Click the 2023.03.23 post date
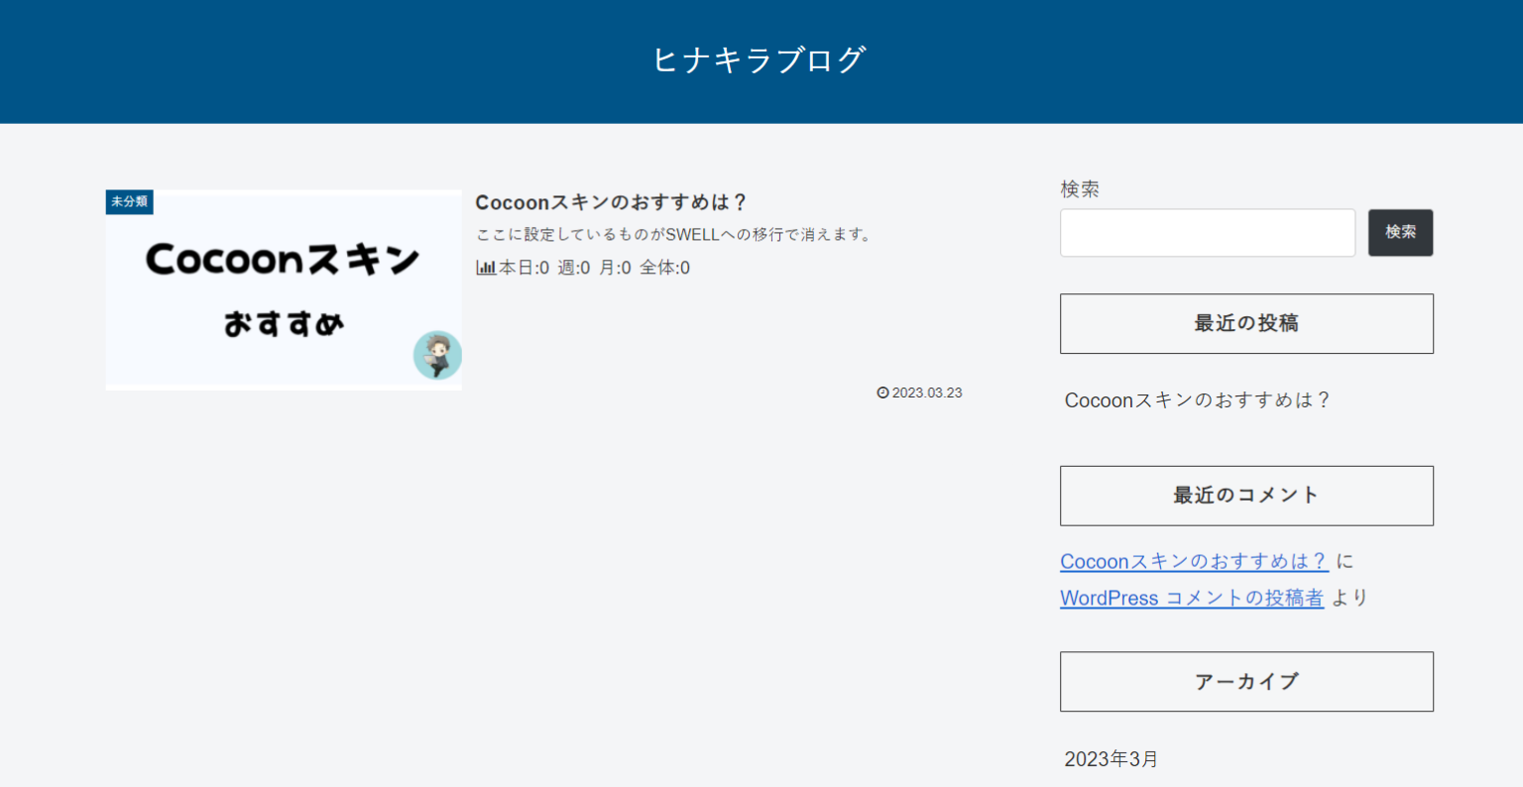The width and height of the screenshot is (1523, 787). (927, 393)
